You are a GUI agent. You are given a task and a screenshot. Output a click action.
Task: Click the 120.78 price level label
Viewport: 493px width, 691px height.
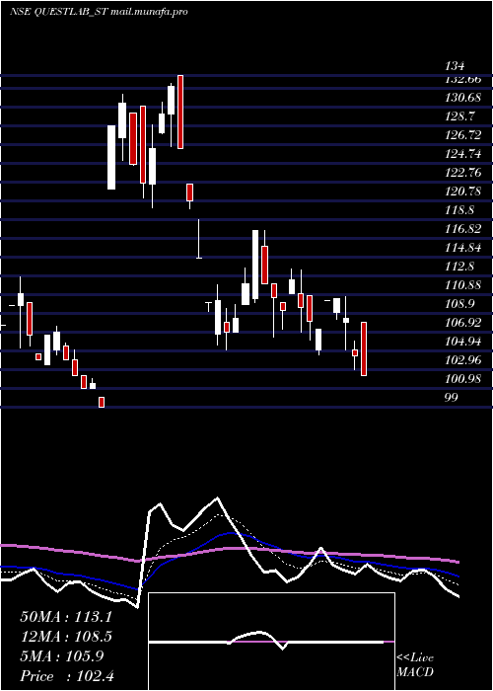[463, 192]
